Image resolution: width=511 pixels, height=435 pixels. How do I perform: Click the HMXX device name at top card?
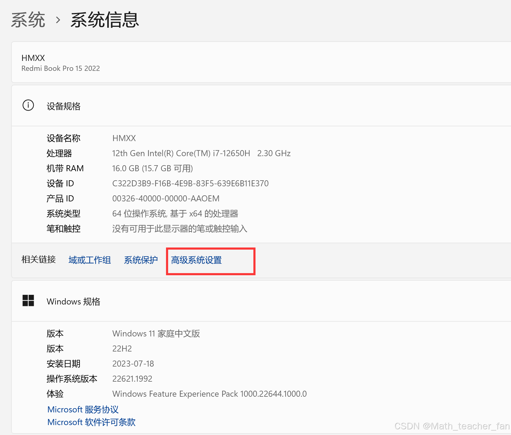[33, 58]
